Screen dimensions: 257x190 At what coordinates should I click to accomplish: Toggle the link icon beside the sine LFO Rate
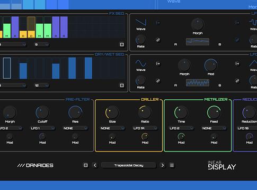(158, 81)
